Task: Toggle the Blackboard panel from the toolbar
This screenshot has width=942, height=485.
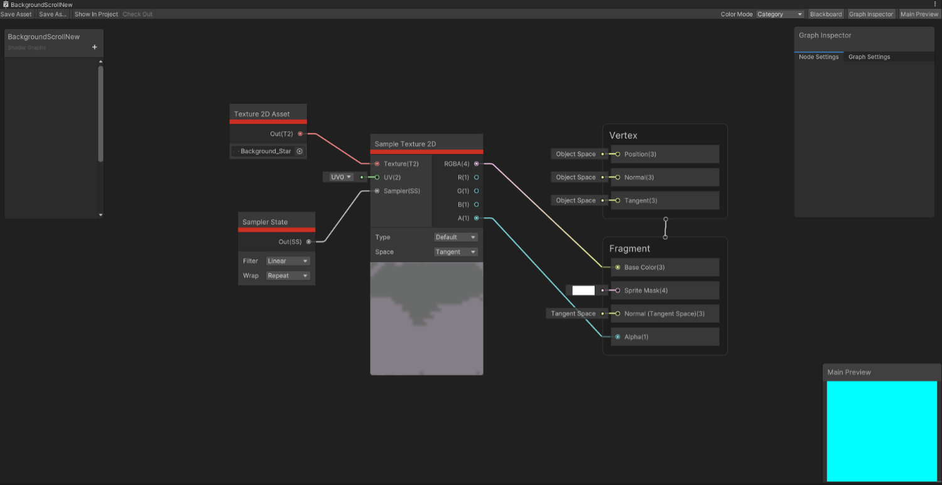Action: tap(826, 14)
